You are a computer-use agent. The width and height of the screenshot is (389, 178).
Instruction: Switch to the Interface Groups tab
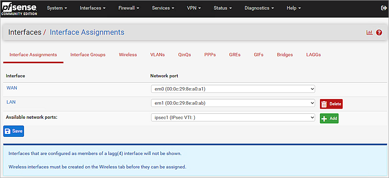[88, 55]
